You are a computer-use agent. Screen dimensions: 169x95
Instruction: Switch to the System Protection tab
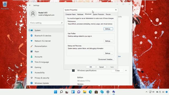pyautogui.click(x=98, y=14)
